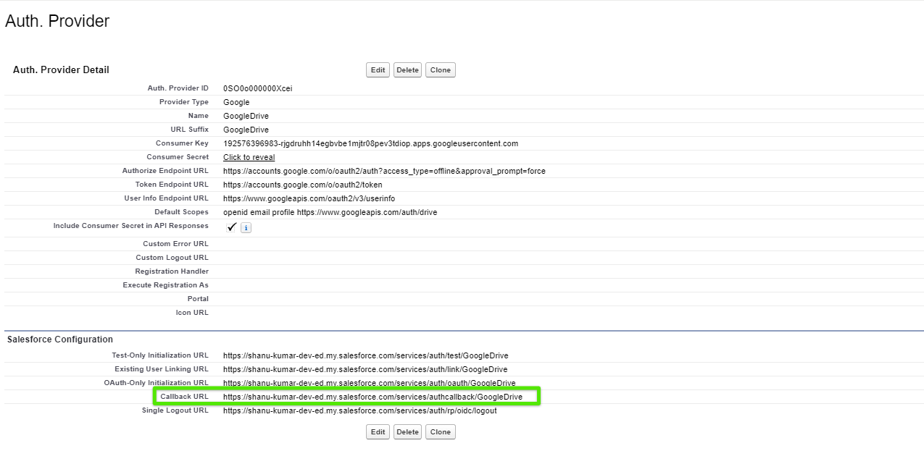The image size is (924, 451).
Task: Reveal the Consumer Secret value
Action: (x=249, y=157)
